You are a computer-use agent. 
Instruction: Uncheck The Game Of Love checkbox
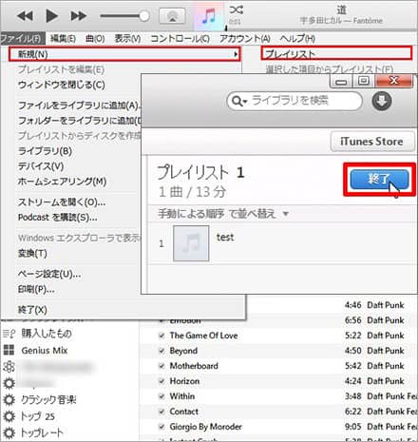pyautogui.click(x=161, y=336)
